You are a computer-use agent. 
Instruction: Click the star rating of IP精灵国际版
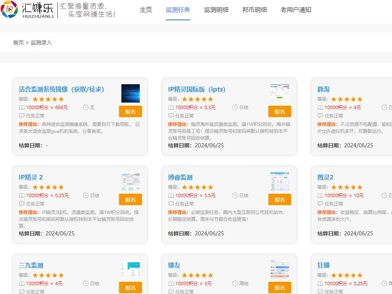[198, 99]
